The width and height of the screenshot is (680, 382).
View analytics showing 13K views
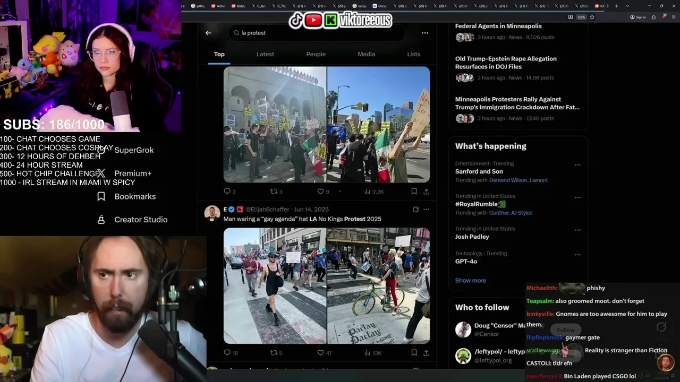[373, 353]
